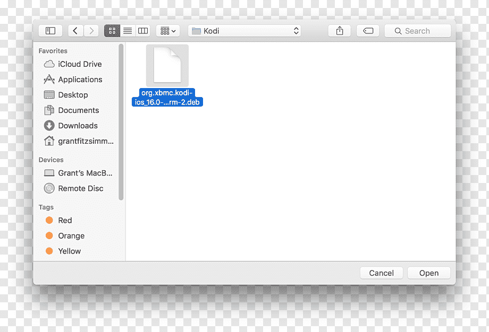Click the Share toolbar icon
The height and width of the screenshot is (332, 489).
(340, 31)
